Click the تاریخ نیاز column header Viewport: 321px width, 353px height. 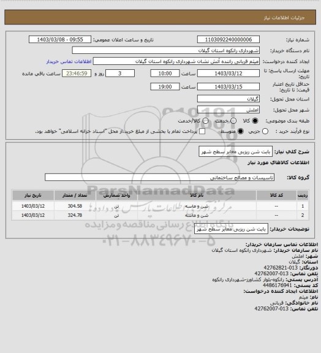[x=33, y=195]
